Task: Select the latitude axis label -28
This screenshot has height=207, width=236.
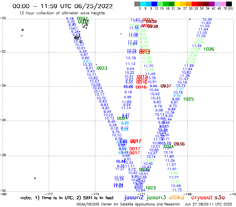Action: [x=3, y=155]
